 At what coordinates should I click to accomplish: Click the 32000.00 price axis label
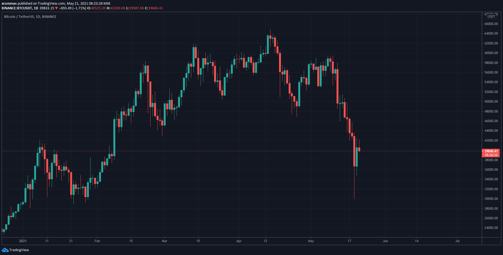(491, 189)
